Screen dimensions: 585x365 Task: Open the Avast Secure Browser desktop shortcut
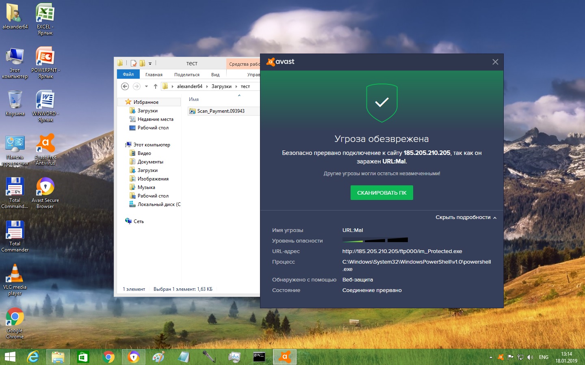[45, 193]
